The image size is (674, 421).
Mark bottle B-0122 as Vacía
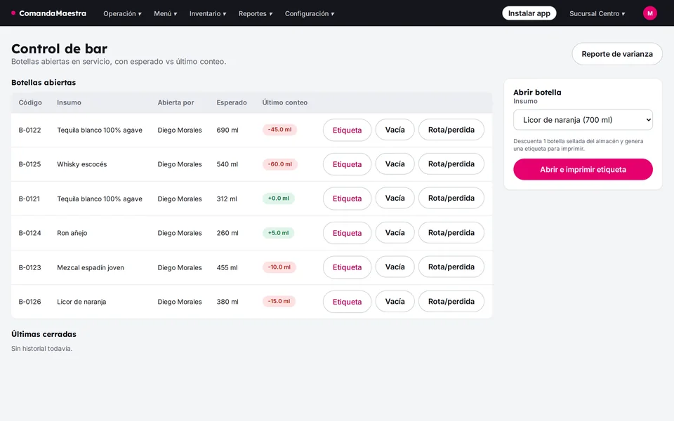(x=395, y=130)
